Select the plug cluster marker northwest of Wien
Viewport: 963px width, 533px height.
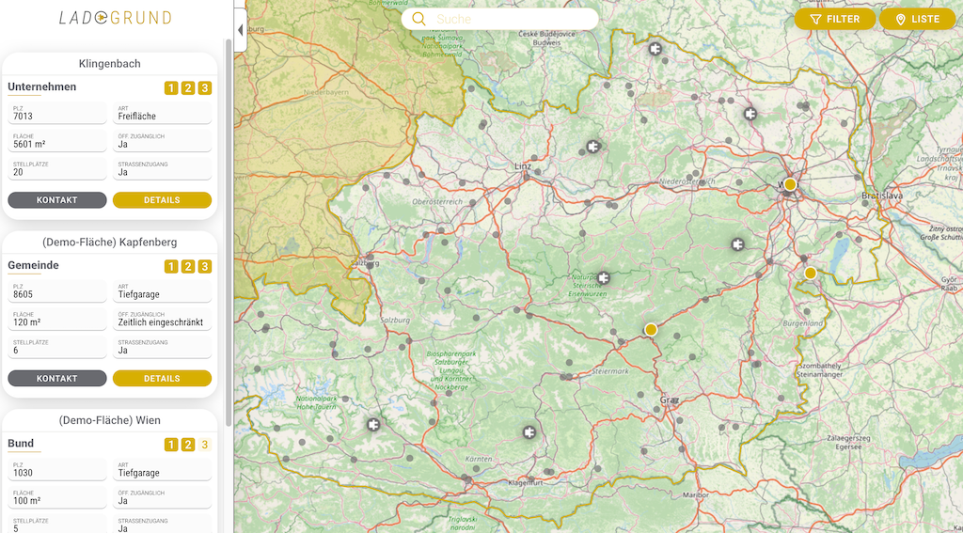tap(750, 114)
